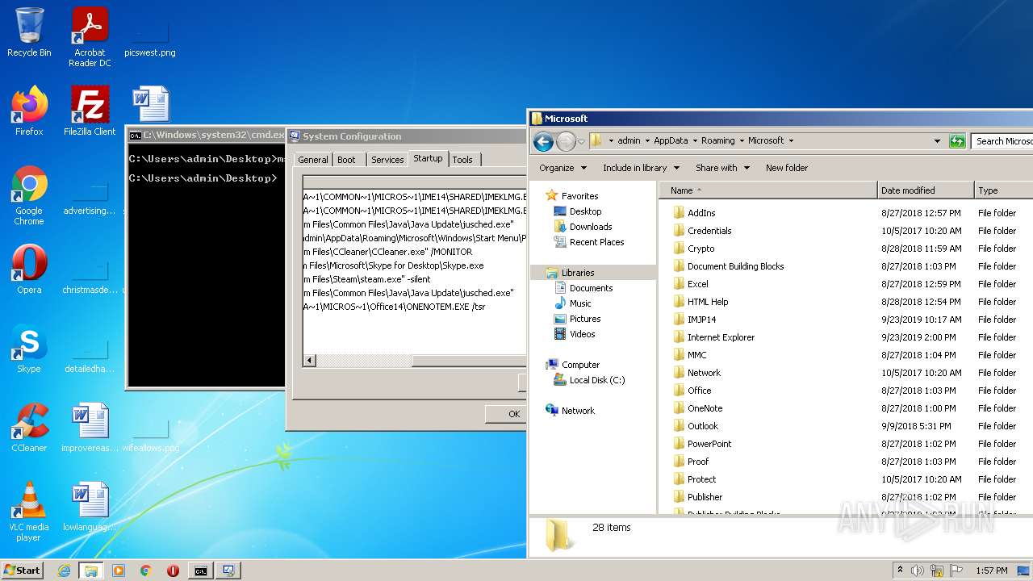
Task: Launch FileZilla Client shortcut
Action: [x=90, y=111]
